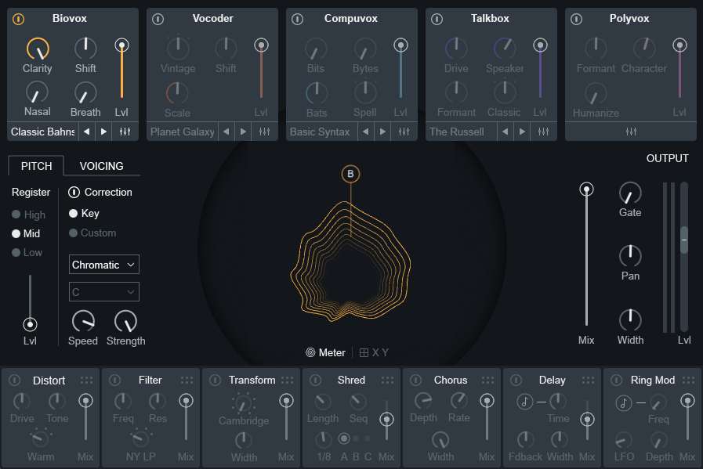Click the output Lvl fader handle

point(684,240)
